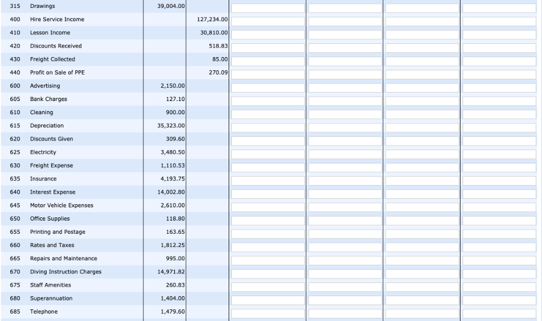Click the third entry field beside Cleaning

(x=421, y=114)
